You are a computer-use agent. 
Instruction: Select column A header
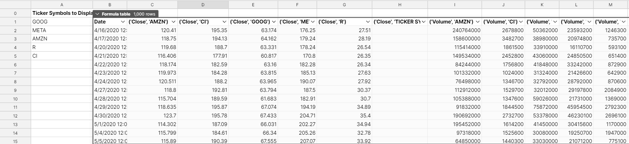[62, 4]
